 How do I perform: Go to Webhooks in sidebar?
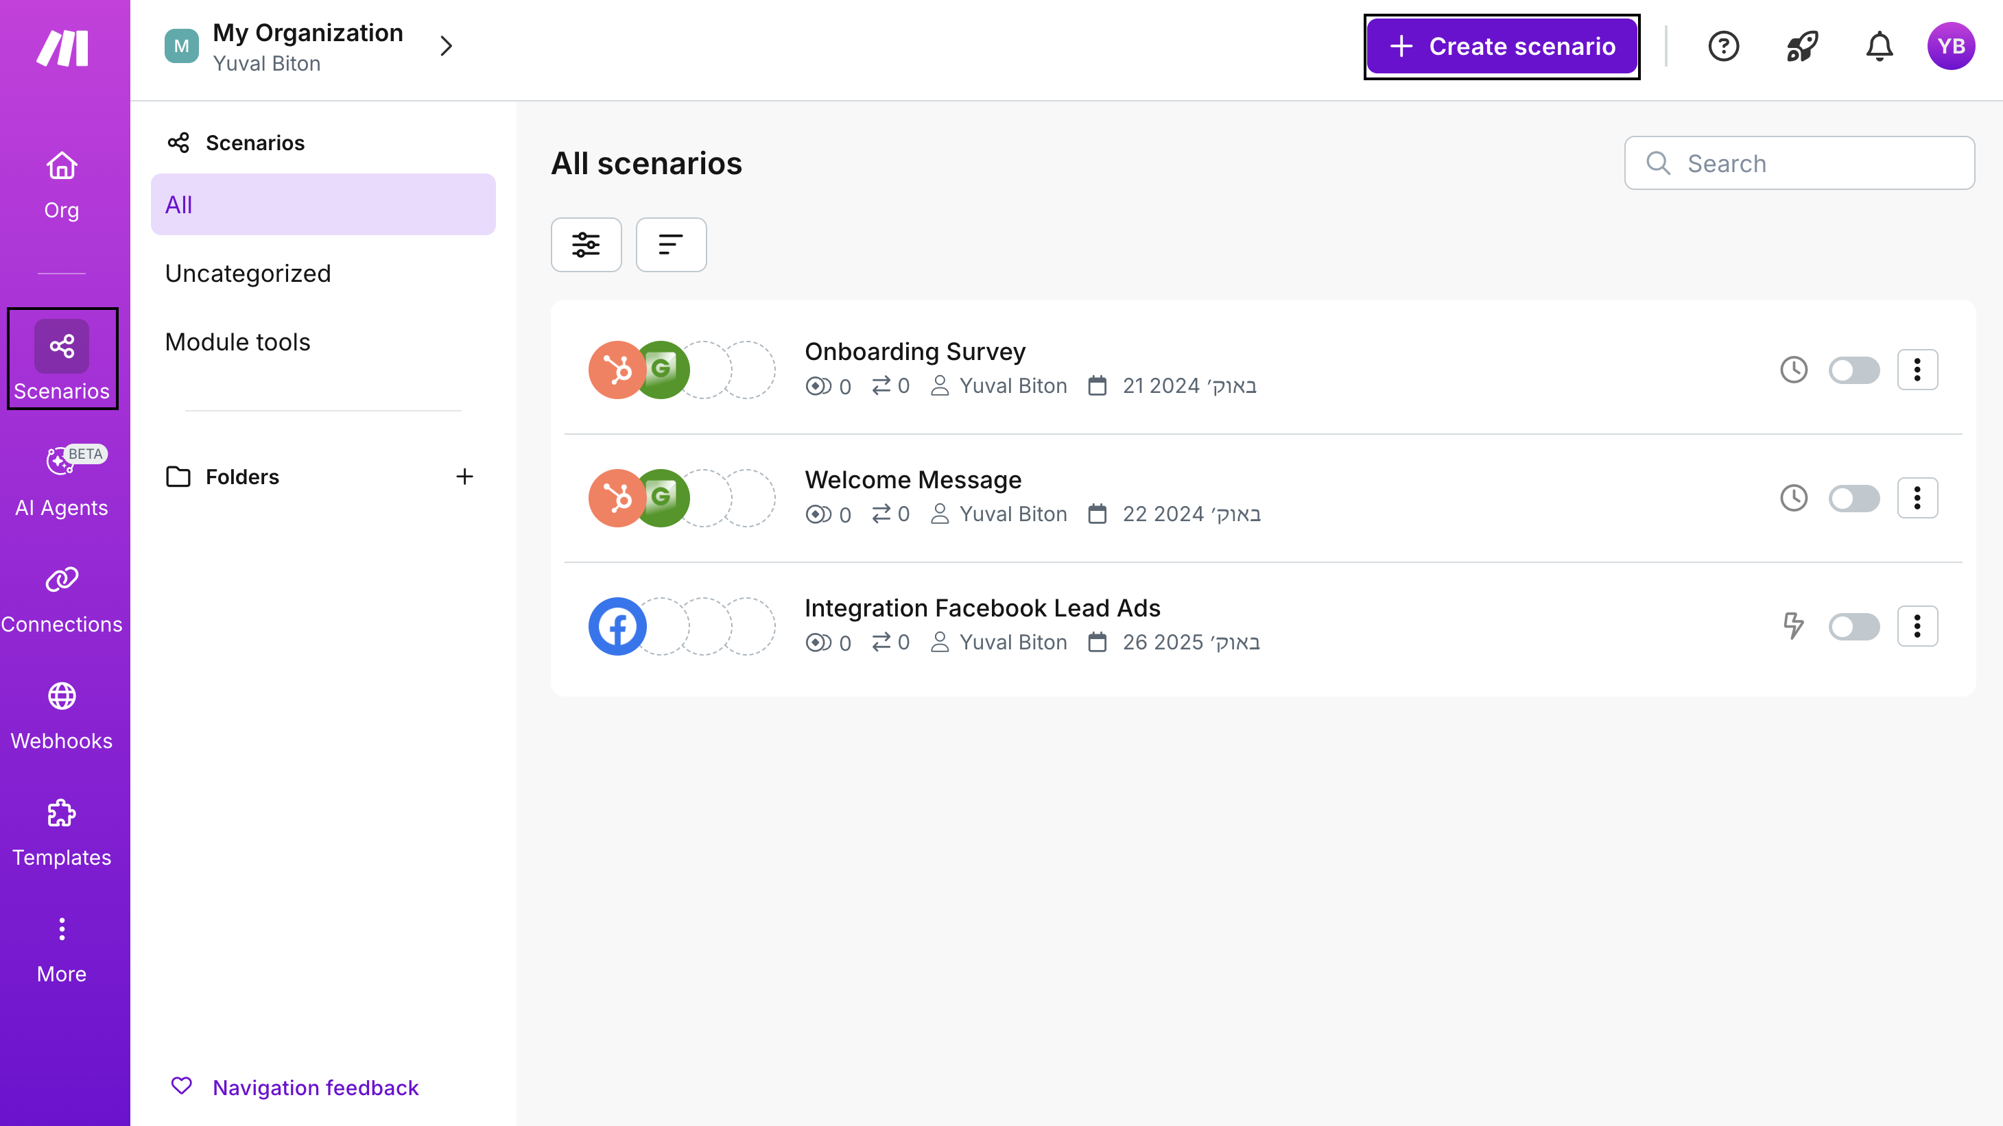pyautogui.click(x=62, y=715)
